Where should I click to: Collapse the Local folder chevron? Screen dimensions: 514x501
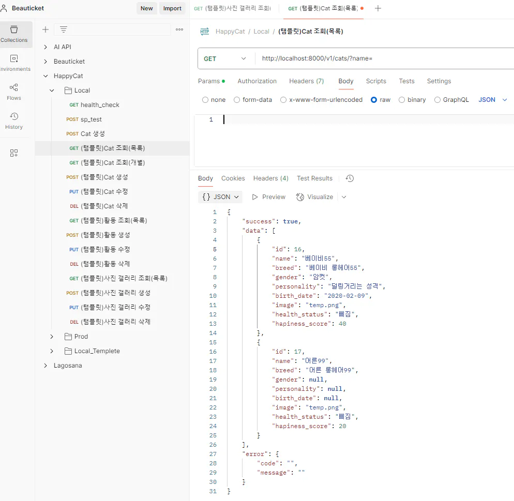[52, 90]
